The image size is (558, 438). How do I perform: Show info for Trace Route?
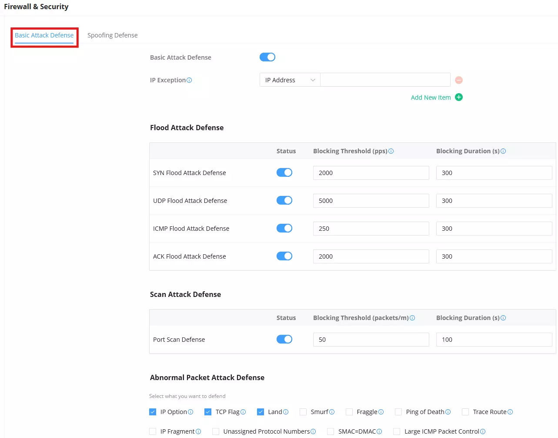pyautogui.click(x=510, y=412)
